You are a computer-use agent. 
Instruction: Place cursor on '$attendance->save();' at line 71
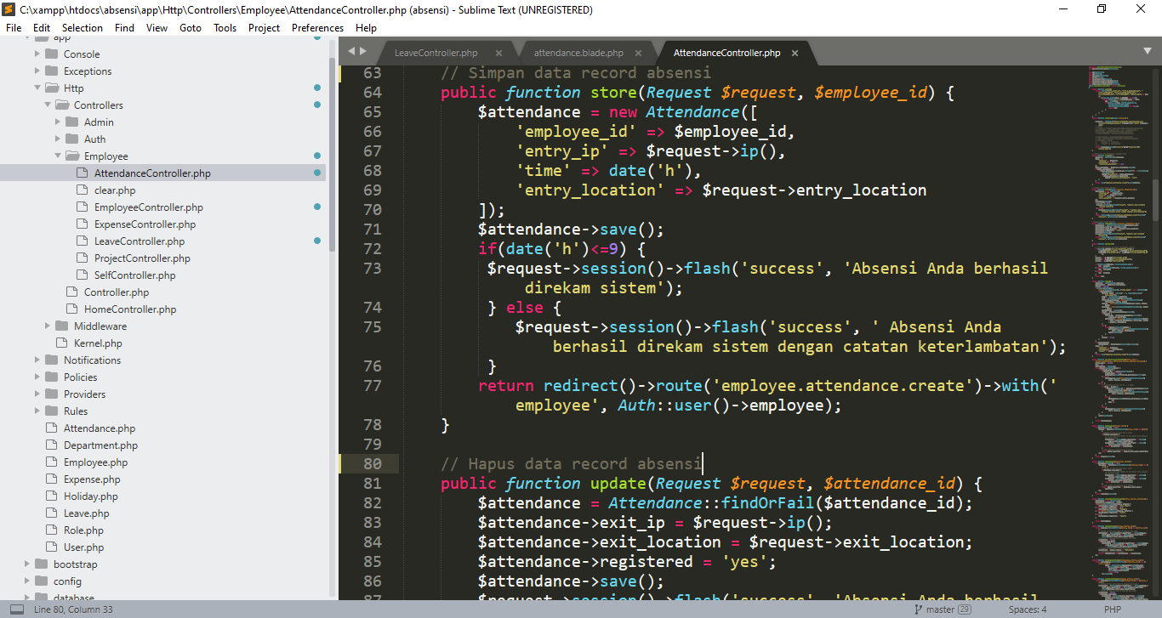[571, 229]
